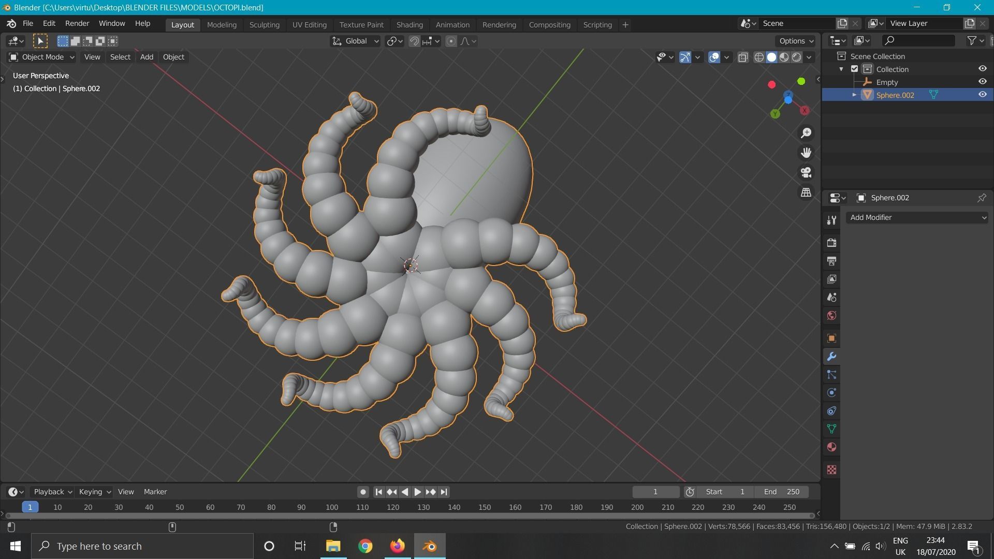
Task: Open the viewport shading options dropdown
Action: [x=809, y=57]
